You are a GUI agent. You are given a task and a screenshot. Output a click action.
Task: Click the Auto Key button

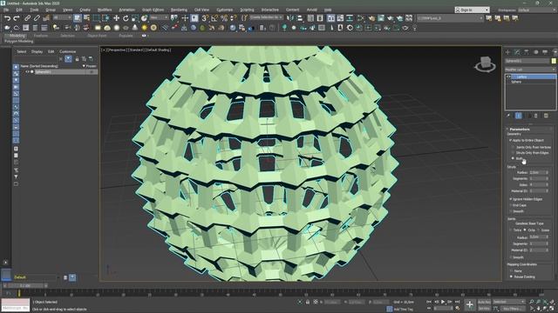pos(484,302)
